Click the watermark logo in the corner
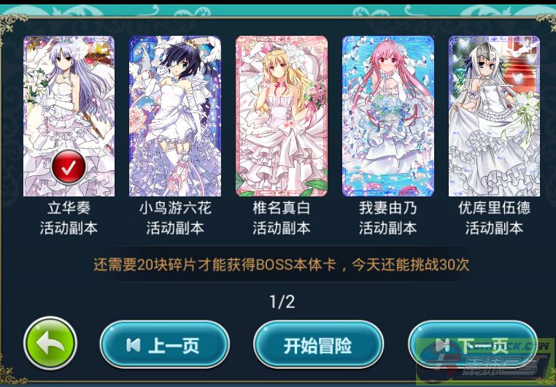Image resolution: width=556 pixels, height=387 pixels. [484, 361]
